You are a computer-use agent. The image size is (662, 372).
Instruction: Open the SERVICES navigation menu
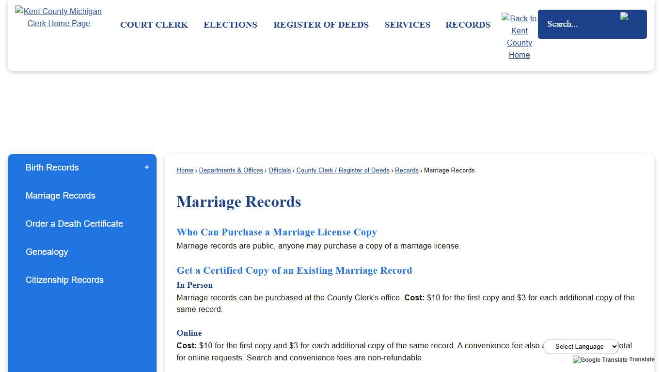pyautogui.click(x=407, y=25)
